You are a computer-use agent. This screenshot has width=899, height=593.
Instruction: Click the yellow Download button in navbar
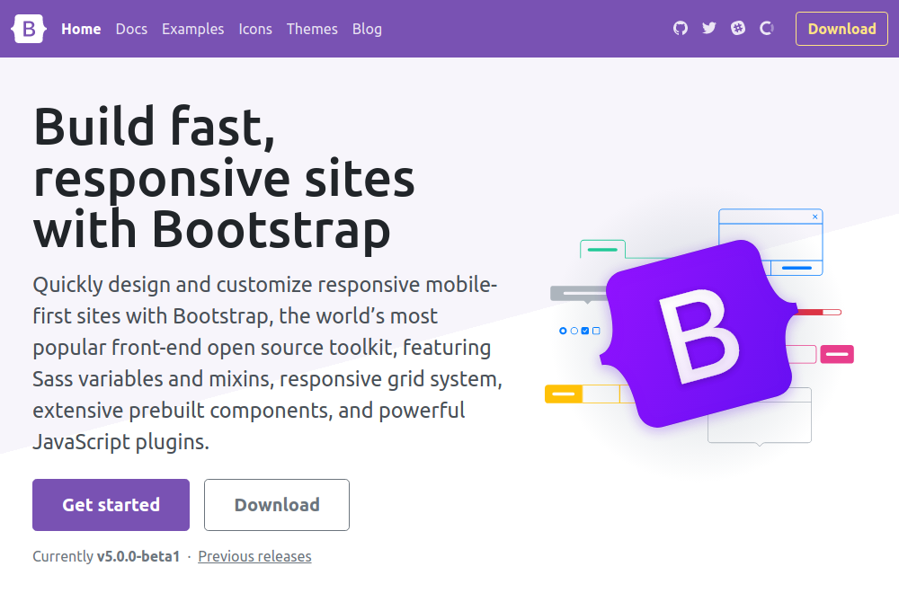pos(841,29)
